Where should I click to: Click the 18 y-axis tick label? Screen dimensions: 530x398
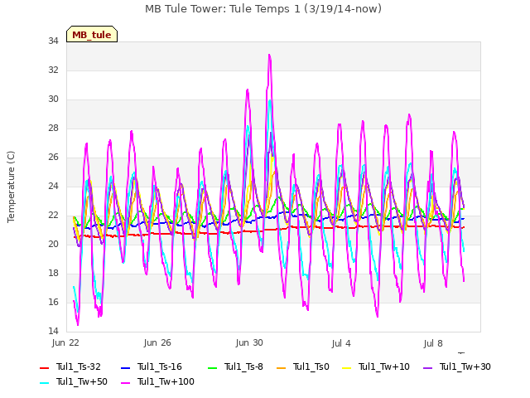53,273
